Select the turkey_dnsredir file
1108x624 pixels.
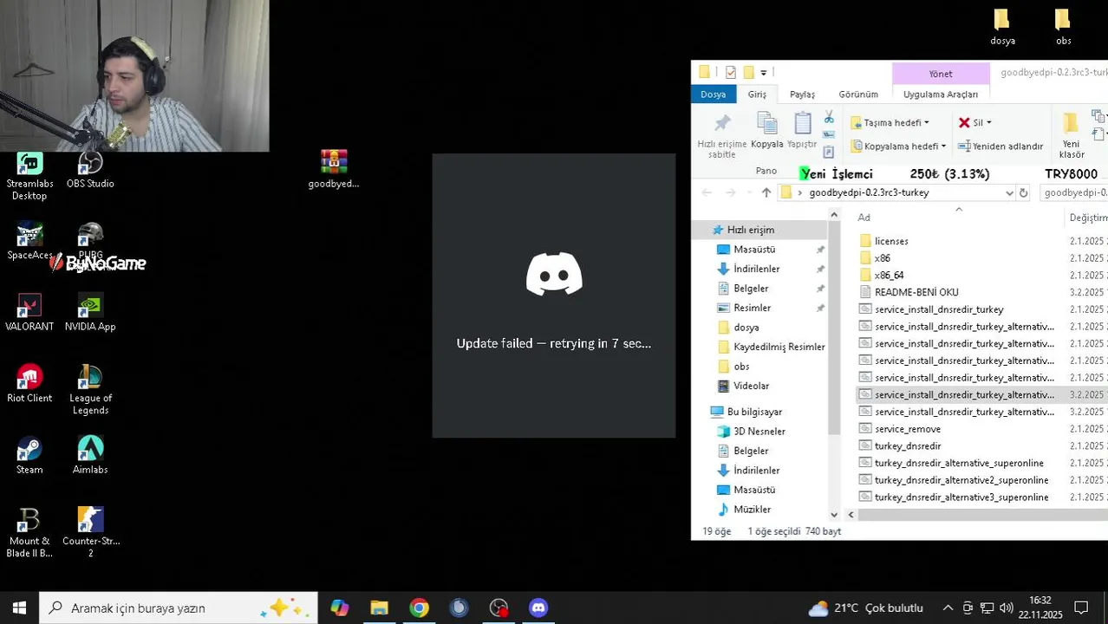(907, 445)
